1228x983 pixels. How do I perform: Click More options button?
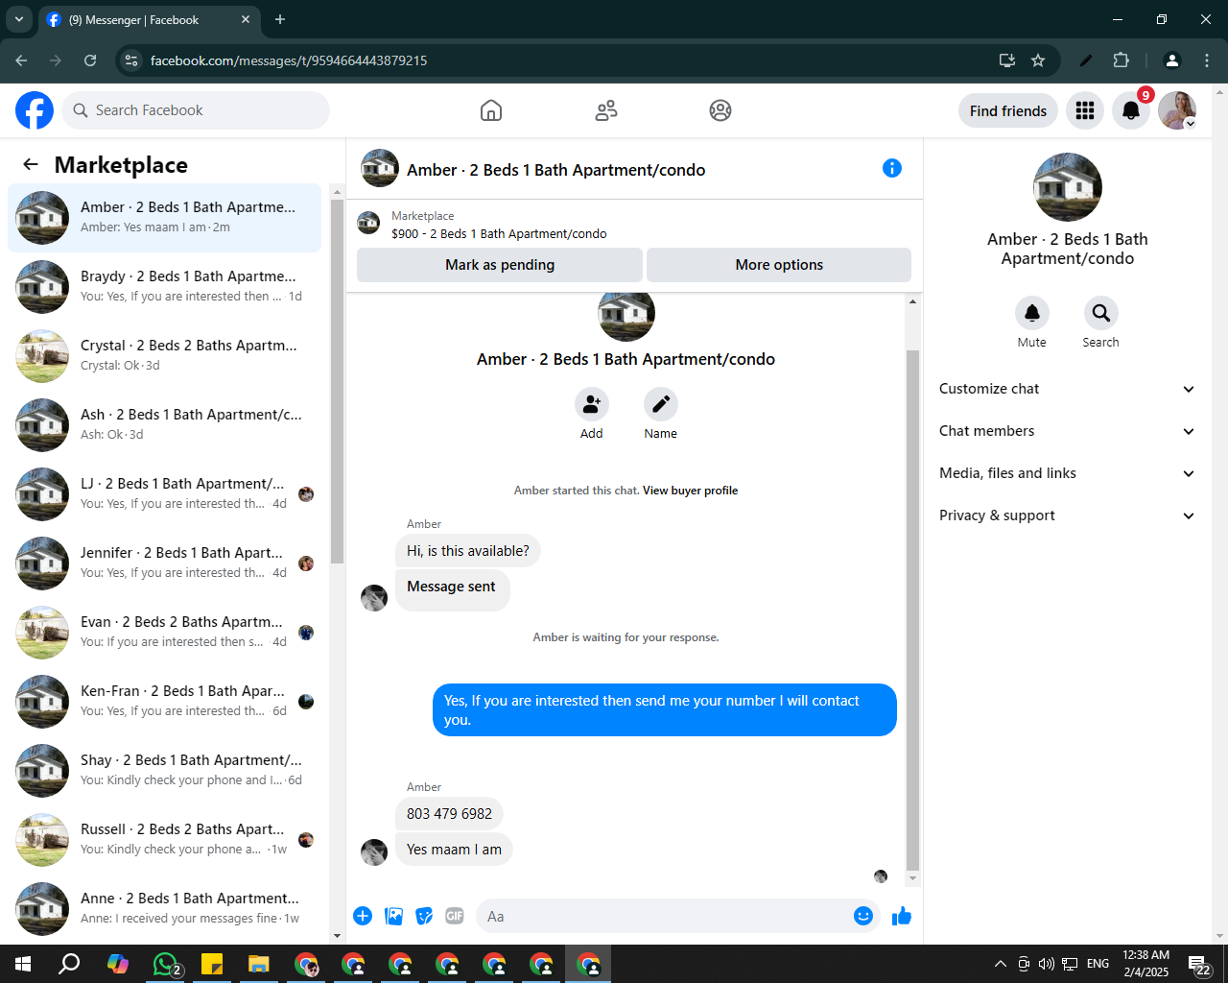click(779, 265)
